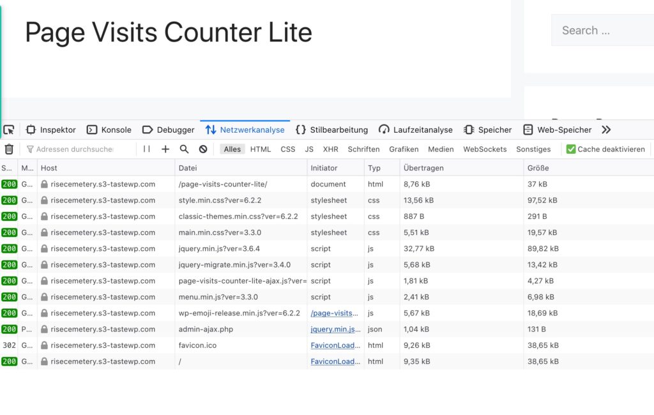Focus the Adressen durchsuchen filter field
This screenshot has height=415, width=654.
pyautogui.click(x=79, y=149)
